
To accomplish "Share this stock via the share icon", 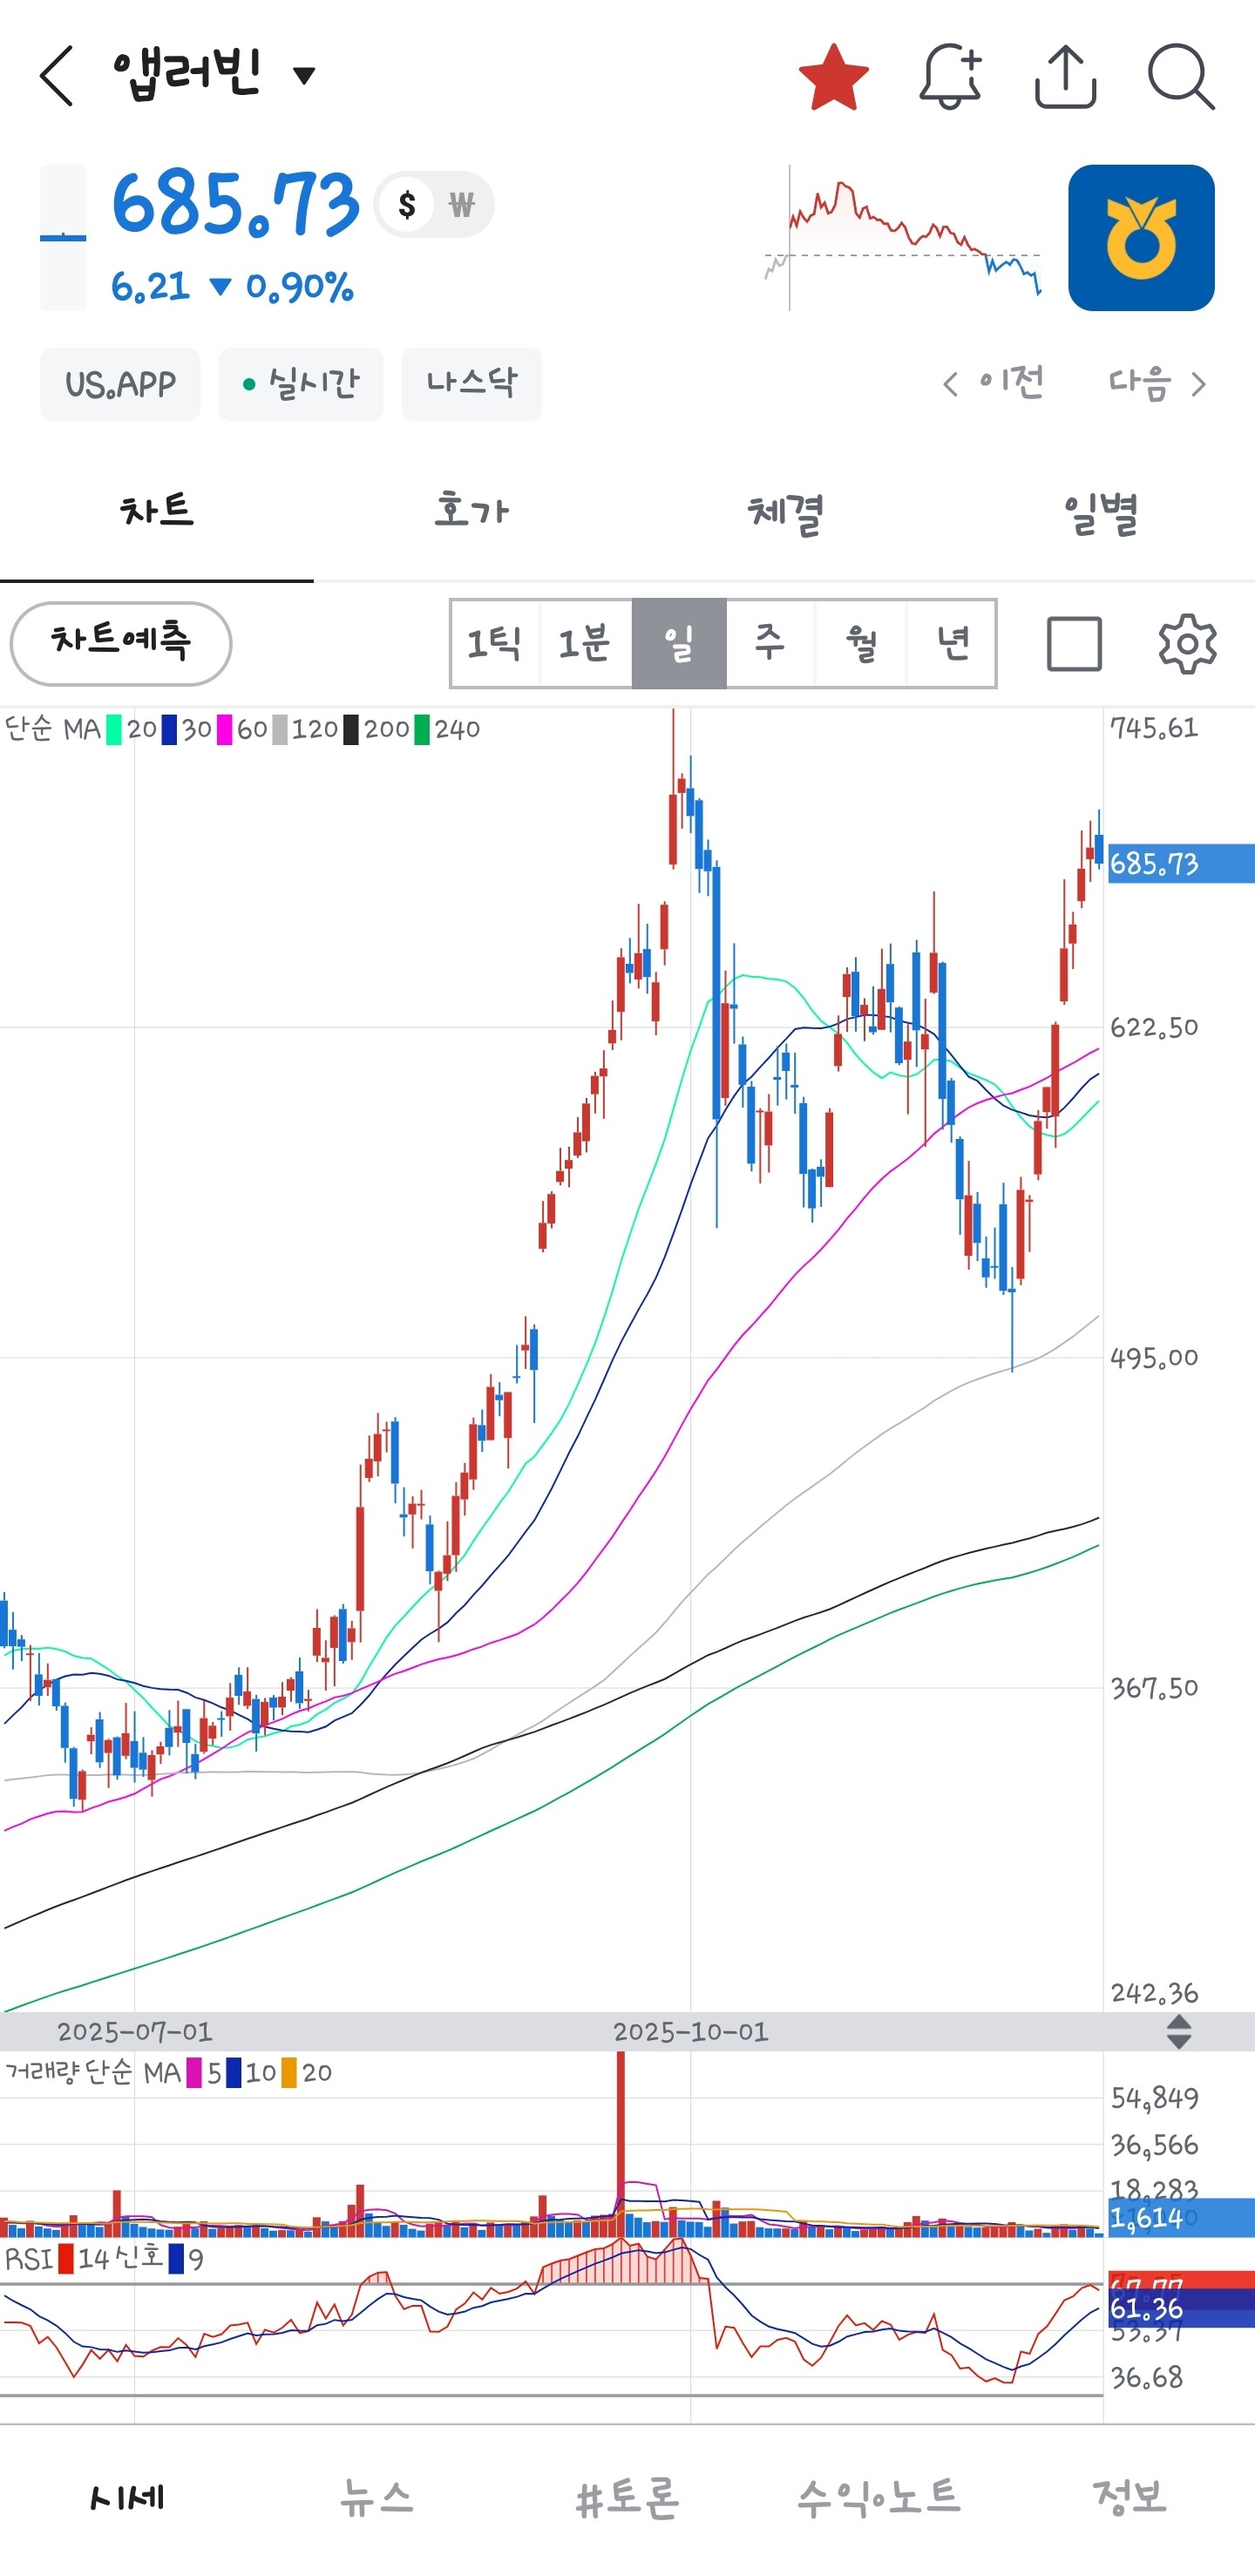I will [x=1065, y=76].
